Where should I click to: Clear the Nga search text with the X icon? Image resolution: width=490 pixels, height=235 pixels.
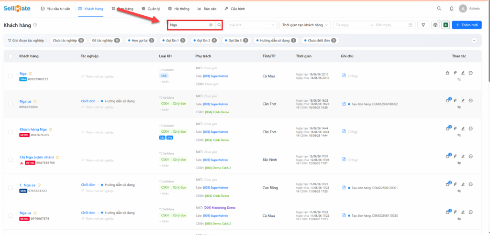[x=211, y=25]
